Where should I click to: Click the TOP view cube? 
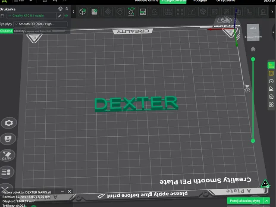pyautogui.click(x=253, y=32)
